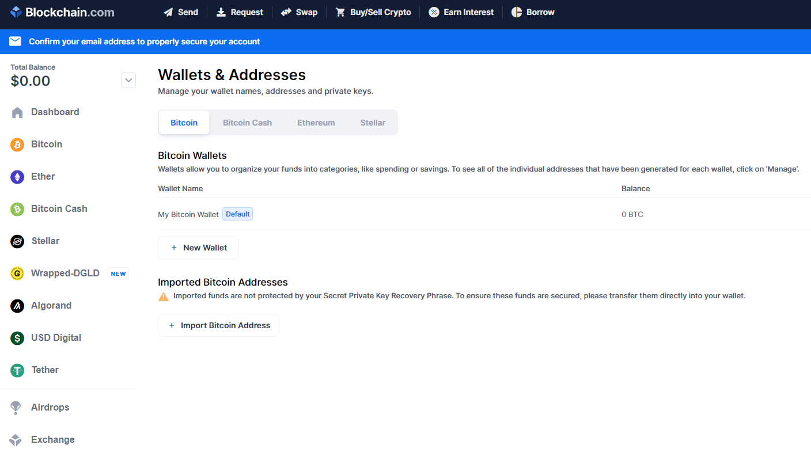Click the Import Bitcoin Address button
Viewport: 811px width, 452px height.
pyautogui.click(x=218, y=325)
